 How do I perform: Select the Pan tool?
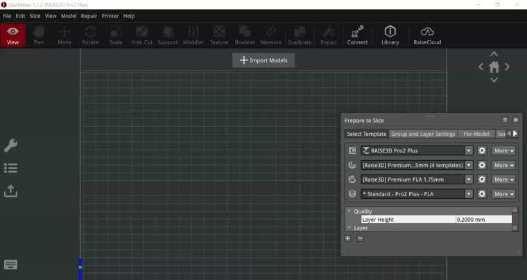pos(39,35)
